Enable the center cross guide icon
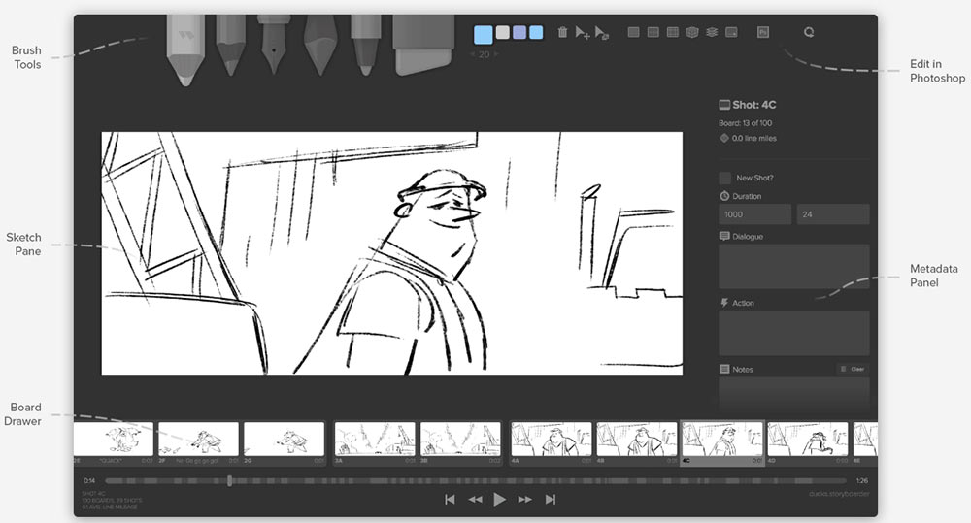Viewport: 971px width, 523px height. (x=653, y=33)
